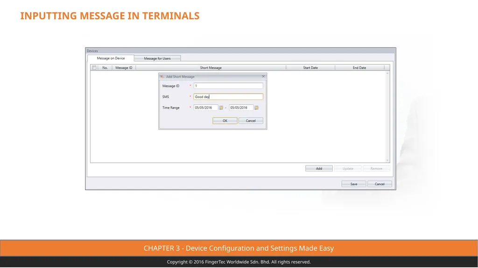This screenshot has width=478, height=268.
Task: Open the end date calendar picker
Action: pos(256,108)
